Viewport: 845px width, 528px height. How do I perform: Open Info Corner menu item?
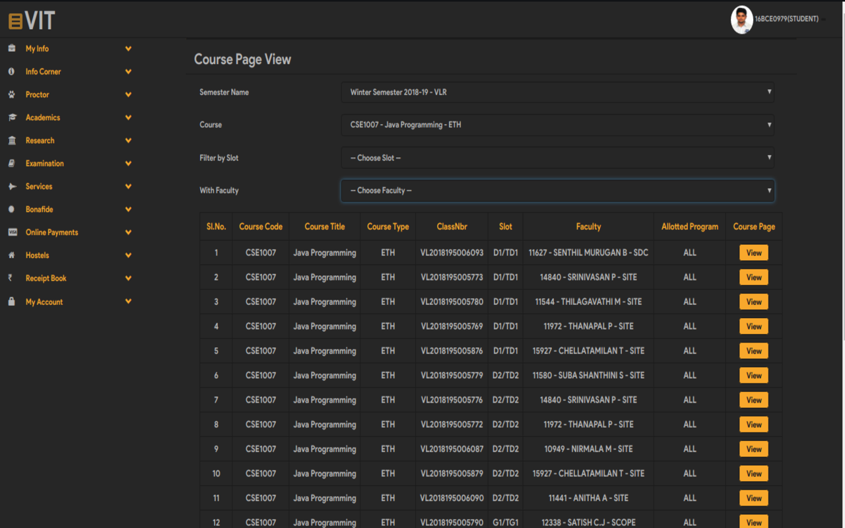[x=43, y=71]
